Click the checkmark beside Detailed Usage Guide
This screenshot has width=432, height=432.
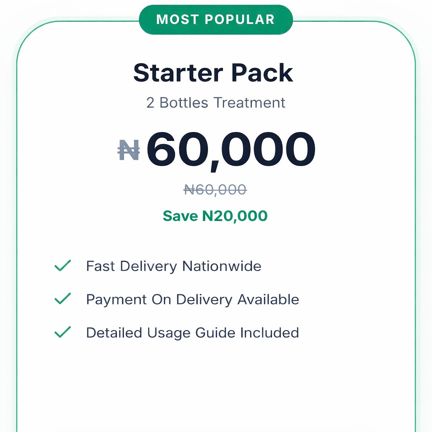click(x=62, y=333)
